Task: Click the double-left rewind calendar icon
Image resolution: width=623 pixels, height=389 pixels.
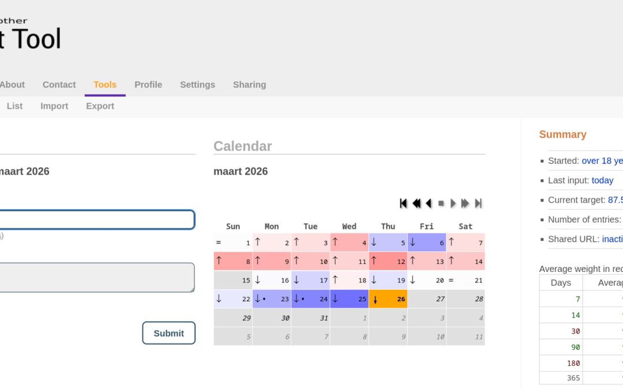Action: coord(416,203)
